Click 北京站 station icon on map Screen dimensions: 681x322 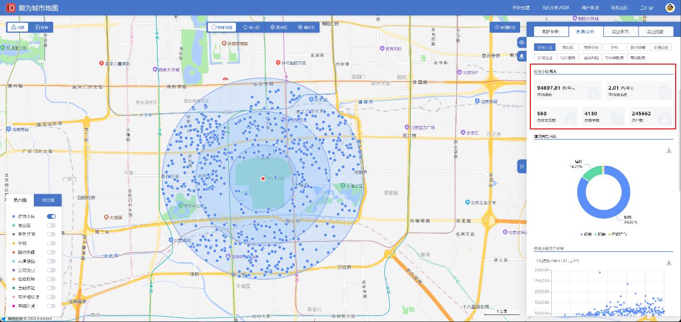(x=312, y=99)
